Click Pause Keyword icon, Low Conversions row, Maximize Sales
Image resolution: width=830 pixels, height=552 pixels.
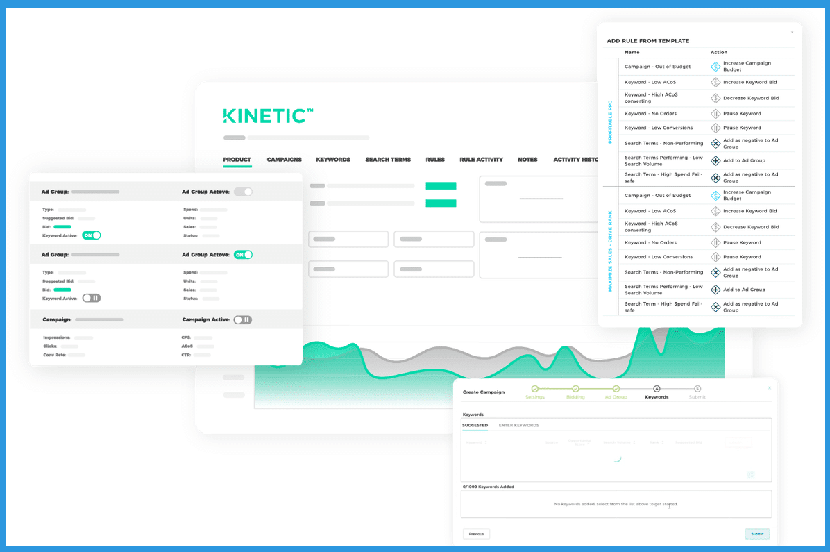715,257
